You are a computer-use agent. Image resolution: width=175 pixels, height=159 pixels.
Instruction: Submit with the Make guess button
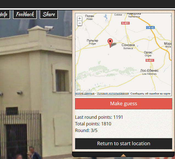(x=124, y=104)
